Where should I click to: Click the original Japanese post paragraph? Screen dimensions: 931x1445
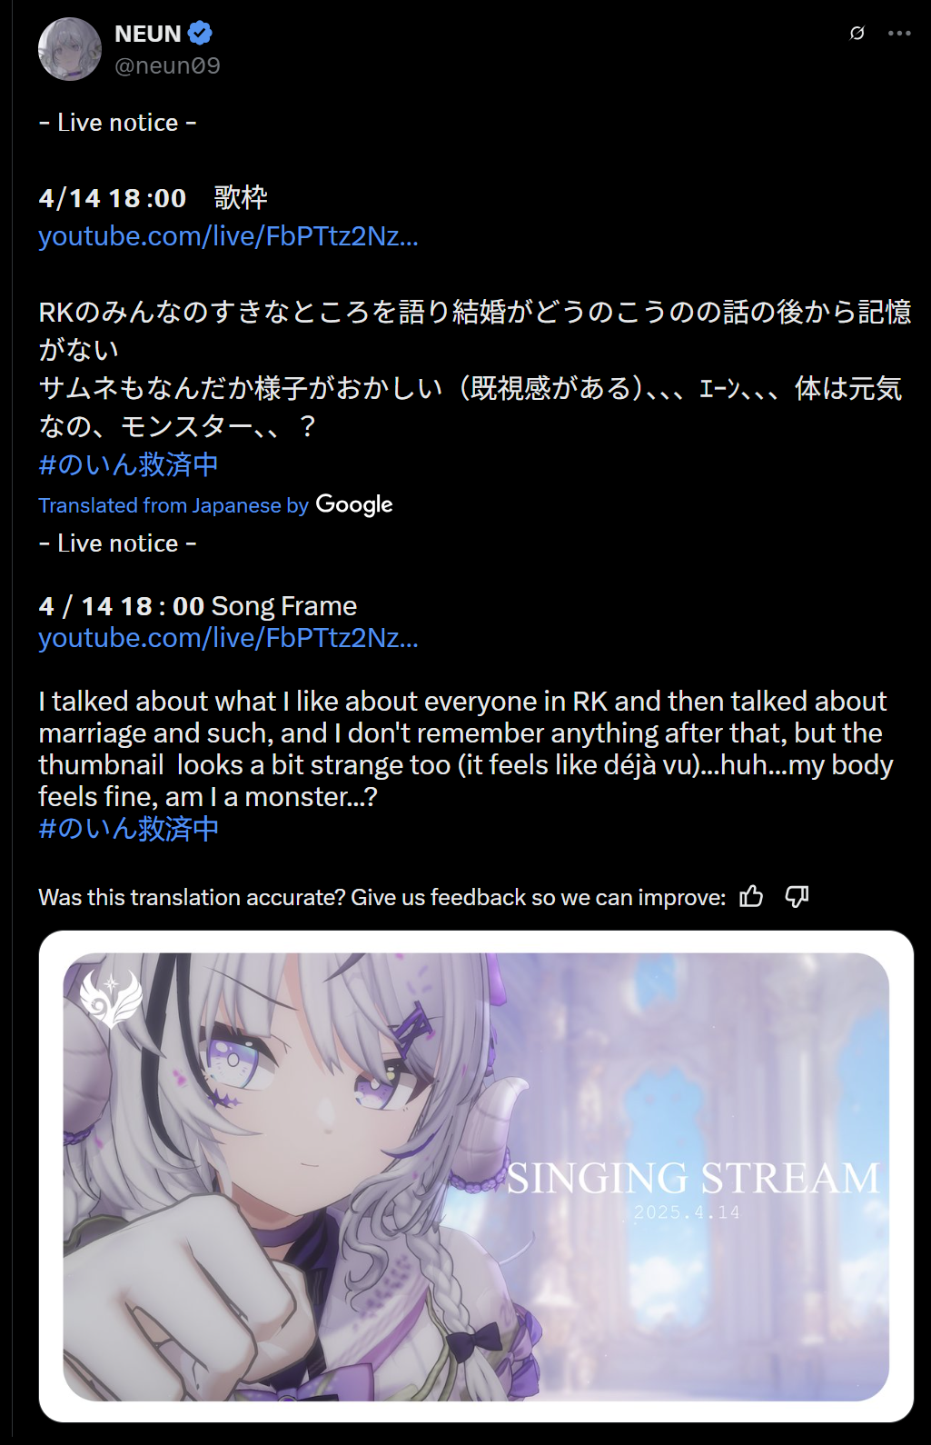[474, 369]
